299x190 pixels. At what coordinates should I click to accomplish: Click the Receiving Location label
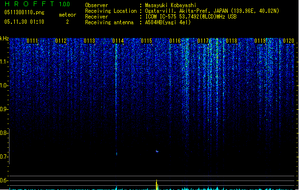point(111,11)
